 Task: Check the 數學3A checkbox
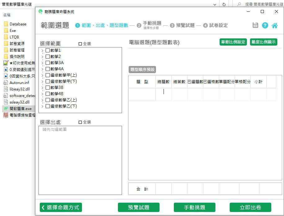(x=47, y=63)
